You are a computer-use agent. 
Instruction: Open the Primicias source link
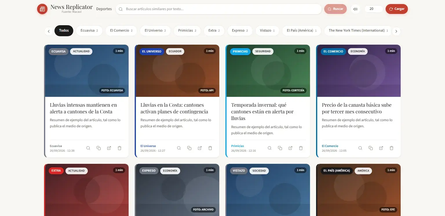[x=238, y=146]
